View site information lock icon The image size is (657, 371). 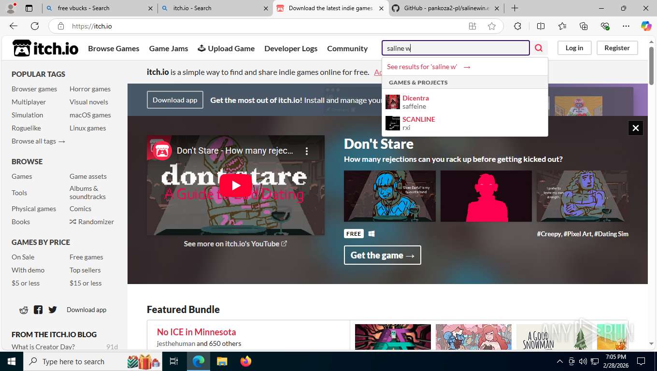click(60, 26)
